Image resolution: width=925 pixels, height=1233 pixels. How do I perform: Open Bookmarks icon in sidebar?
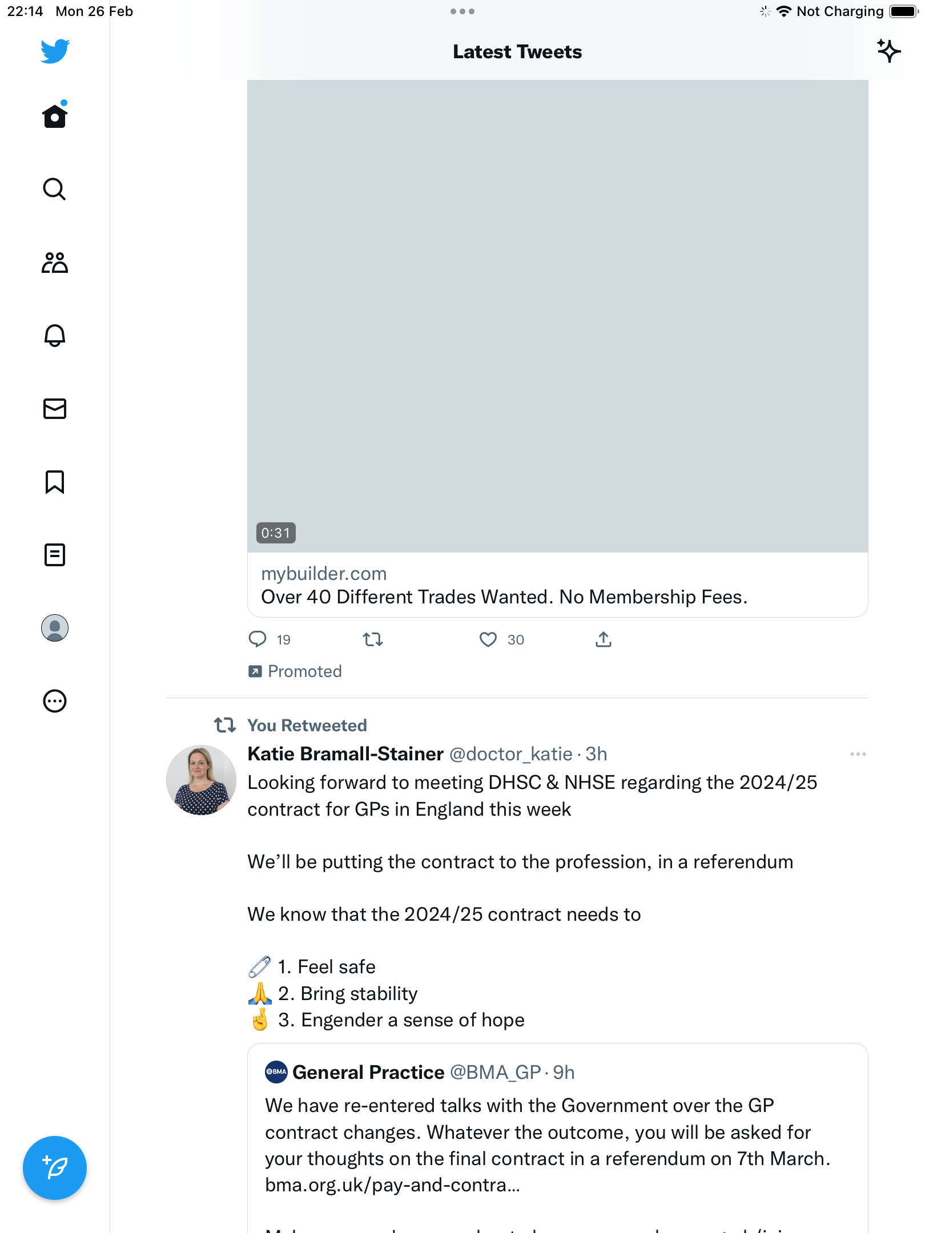tap(55, 482)
